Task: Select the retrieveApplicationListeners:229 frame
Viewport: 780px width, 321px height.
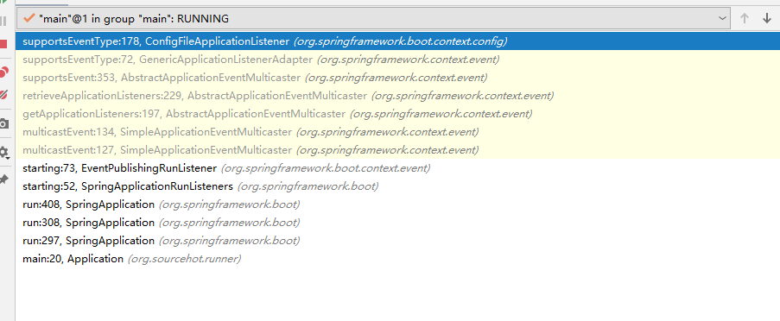Action: [x=397, y=96]
